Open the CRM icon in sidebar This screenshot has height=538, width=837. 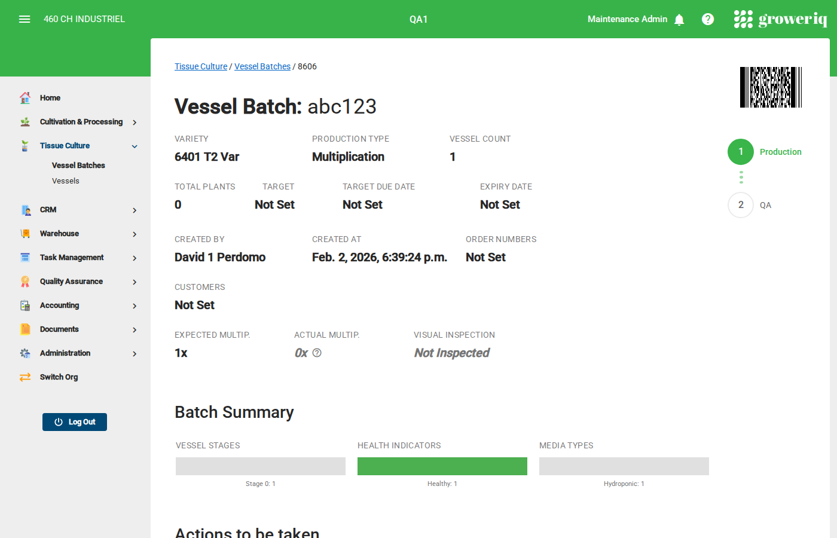pos(25,209)
